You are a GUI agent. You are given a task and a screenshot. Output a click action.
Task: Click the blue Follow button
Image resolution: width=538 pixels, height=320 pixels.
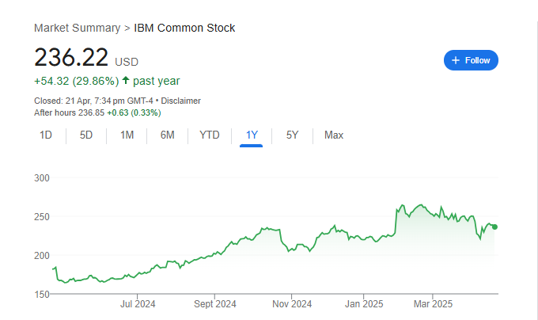point(471,60)
